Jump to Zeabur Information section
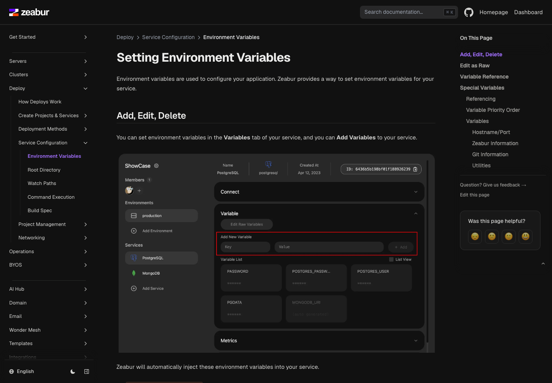Image resolution: width=552 pixels, height=383 pixels. (x=495, y=143)
